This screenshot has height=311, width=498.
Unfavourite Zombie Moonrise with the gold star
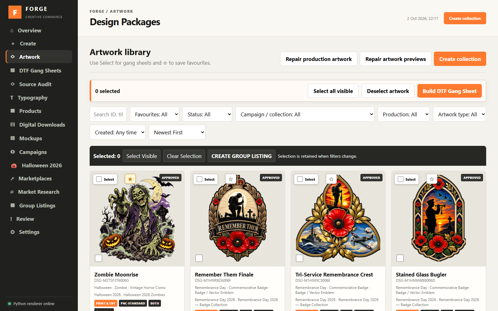point(130,179)
